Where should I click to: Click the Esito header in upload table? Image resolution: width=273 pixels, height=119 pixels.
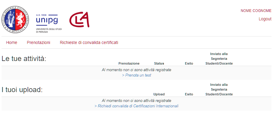[x=189, y=94]
